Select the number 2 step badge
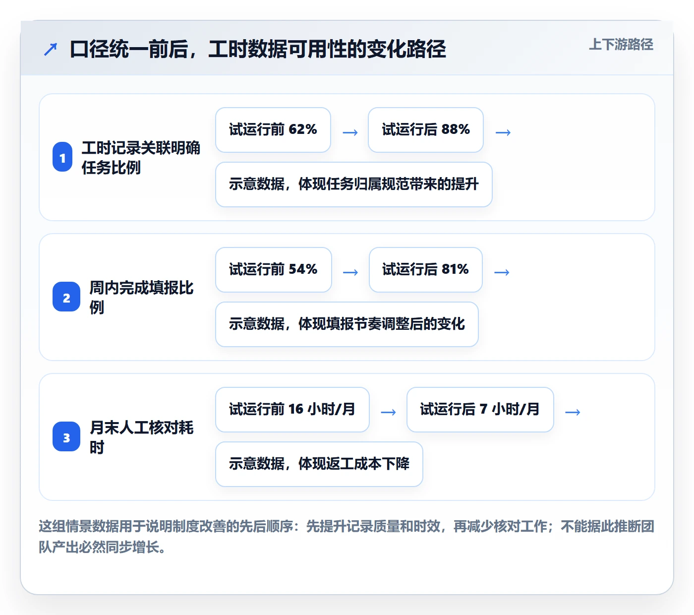This screenshot has height=615, width=694. coord(66,297)
